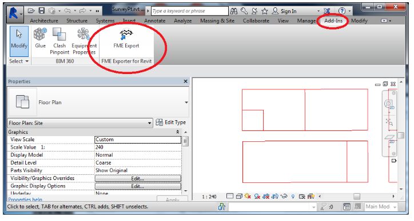The width and height of the screenshot is (414, 221).
Task: Click the worksets icon in status bar
Action: 222,207
